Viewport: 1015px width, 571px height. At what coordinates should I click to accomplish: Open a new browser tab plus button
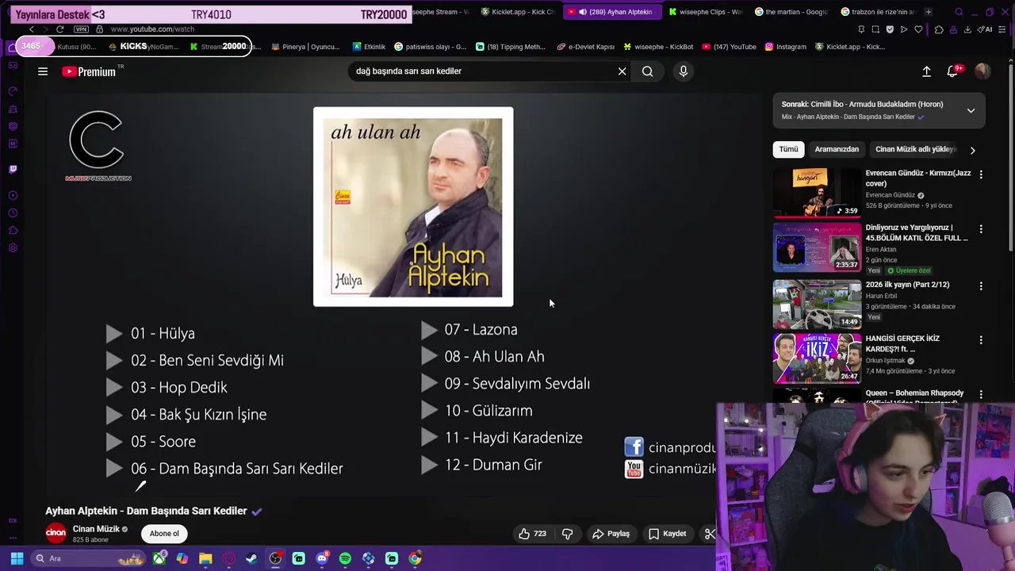tap(929, 12)
